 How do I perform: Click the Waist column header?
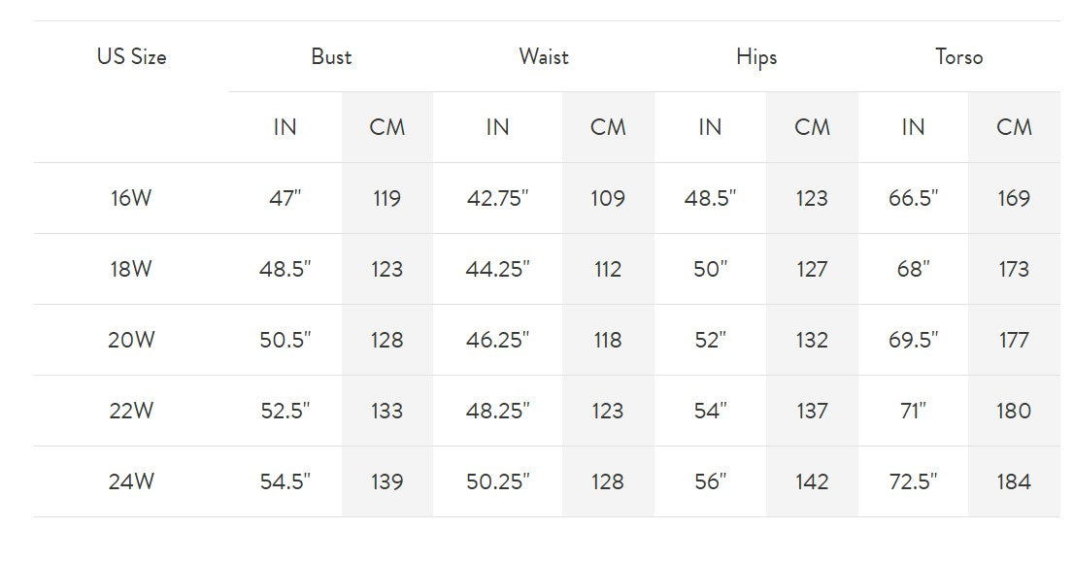coord(544,57)
